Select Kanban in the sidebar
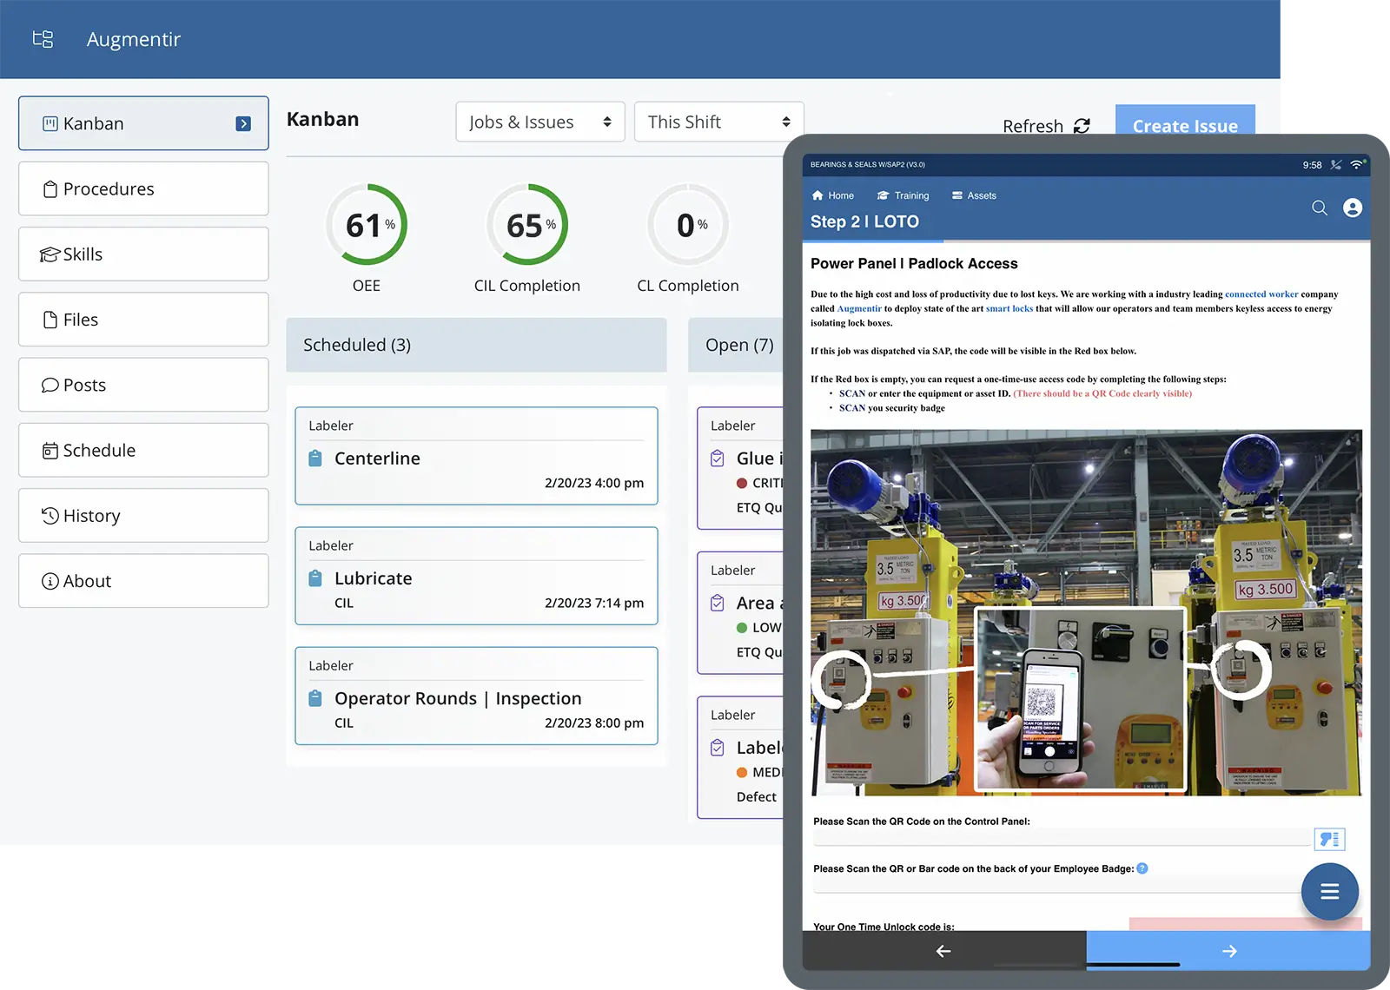This screenshot has height=990, width=1390. pos(143,123)
